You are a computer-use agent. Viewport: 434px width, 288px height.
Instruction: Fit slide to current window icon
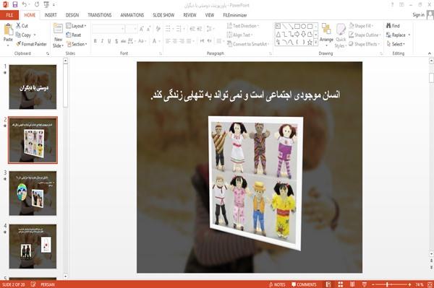pos(430,284)
